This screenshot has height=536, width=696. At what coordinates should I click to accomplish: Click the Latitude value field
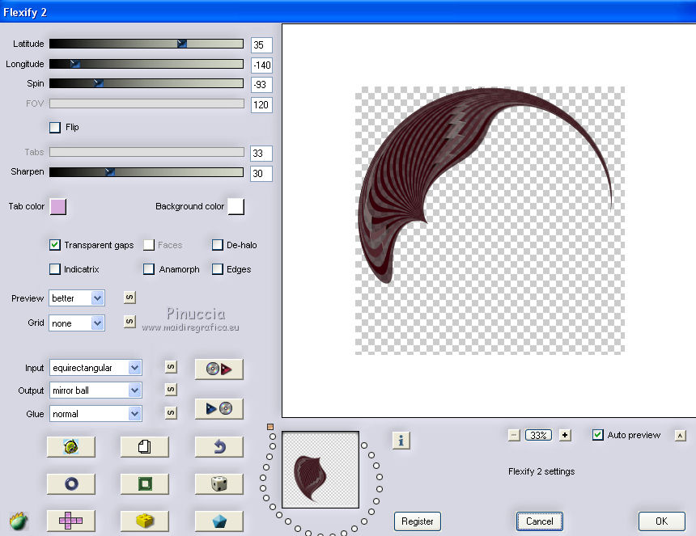point(261,44)
